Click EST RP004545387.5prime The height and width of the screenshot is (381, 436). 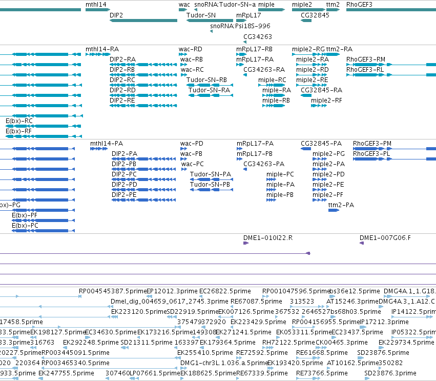click(113, 291)
